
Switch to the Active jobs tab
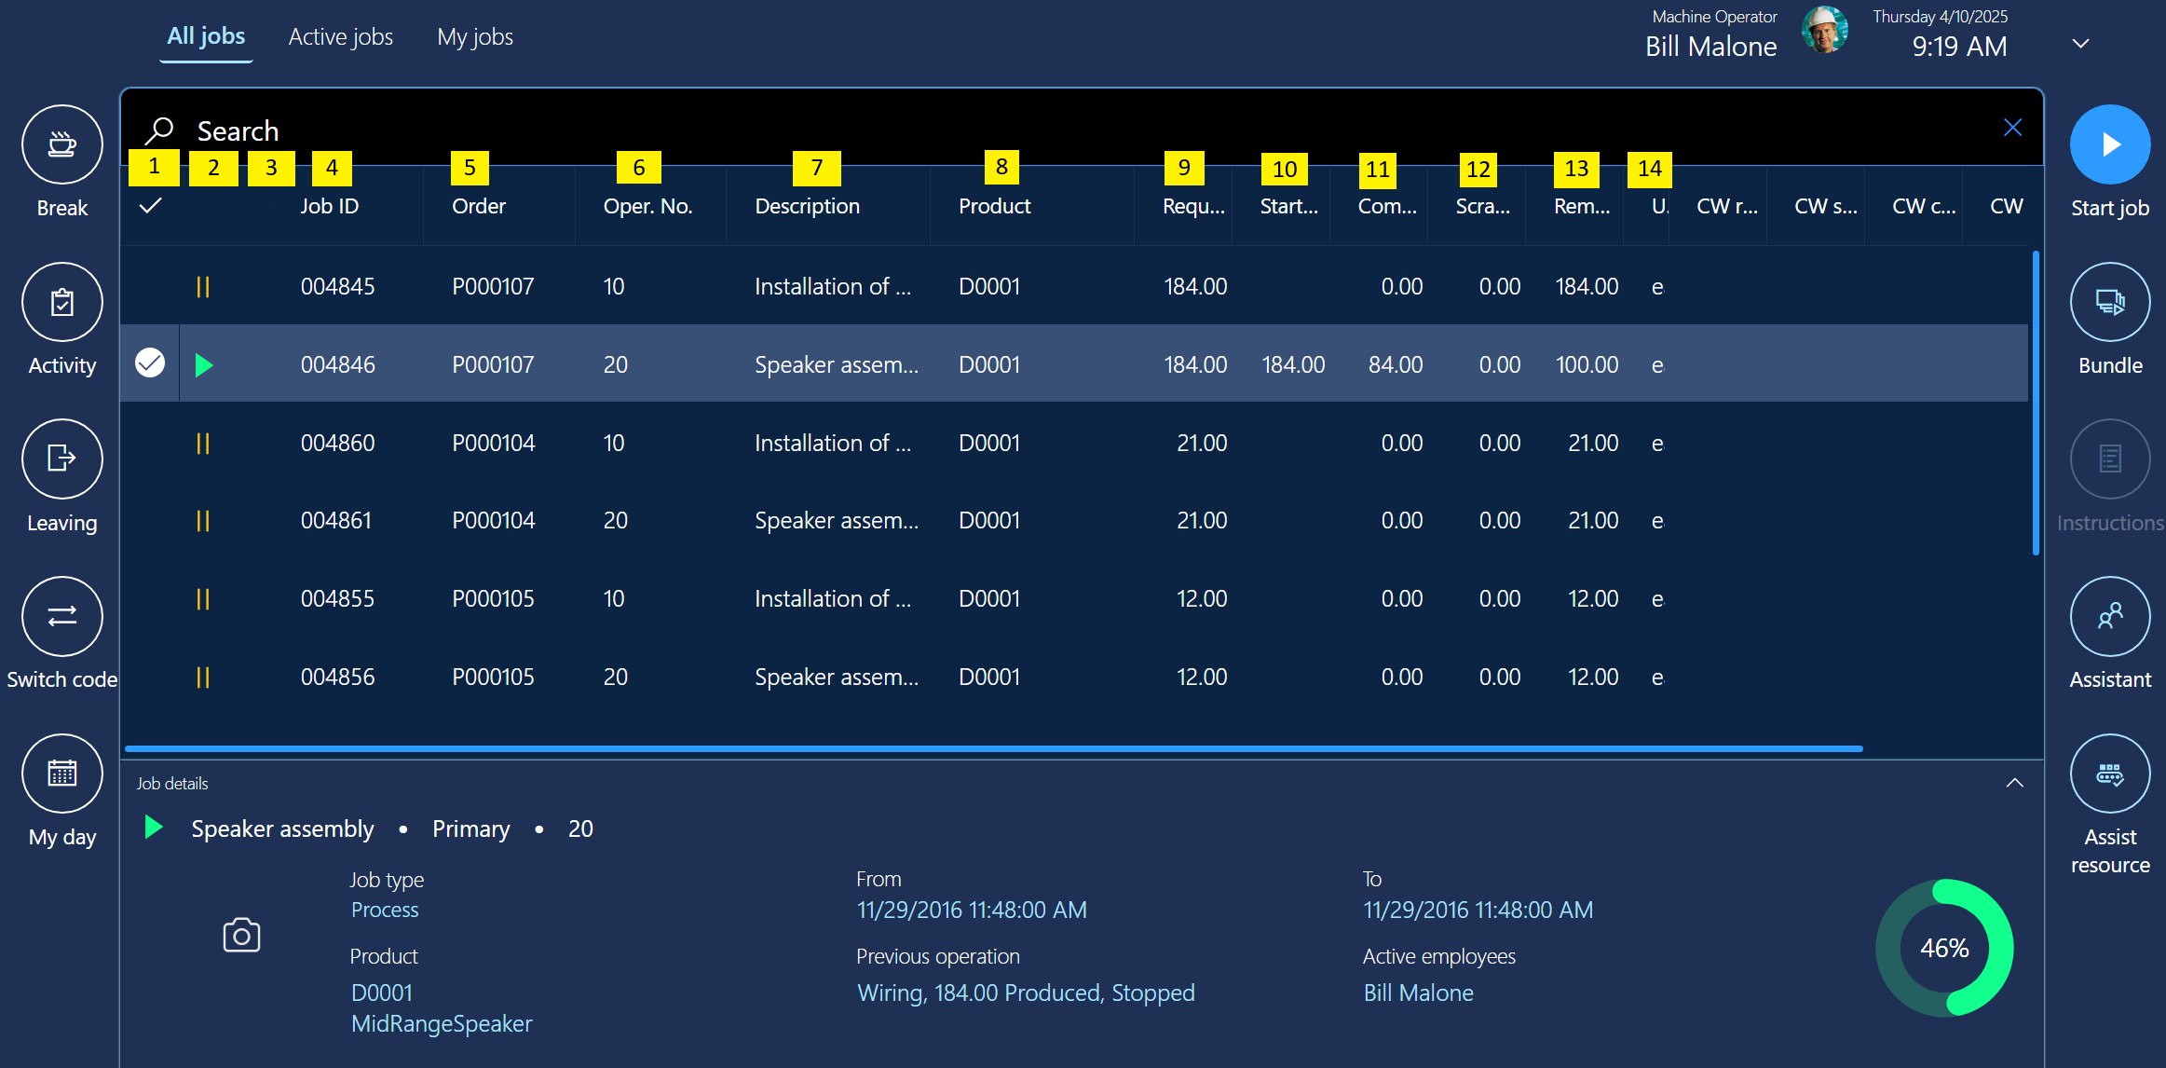[x=340, y=36]
